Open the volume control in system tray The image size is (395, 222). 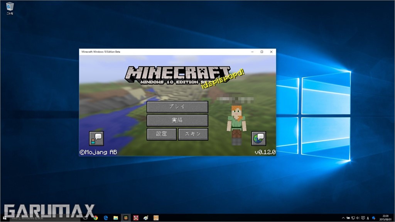[359, 218]
